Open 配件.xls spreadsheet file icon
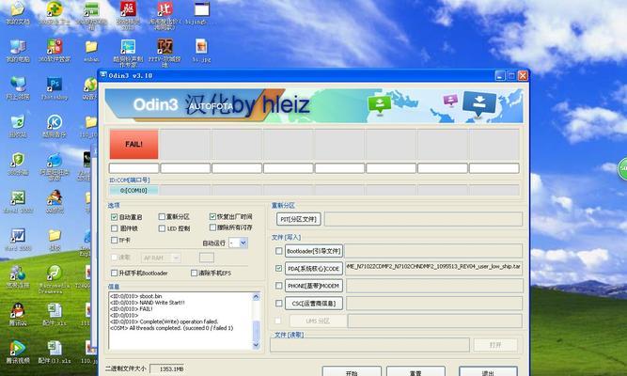Screen dimensions: 627x376 click(55, 311)
